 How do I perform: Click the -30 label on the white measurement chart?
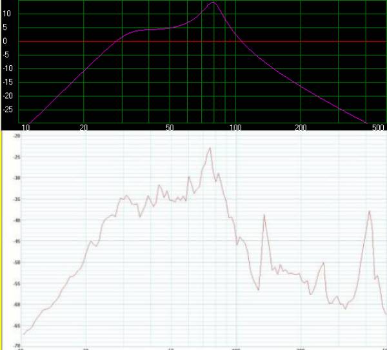point(17,178)
